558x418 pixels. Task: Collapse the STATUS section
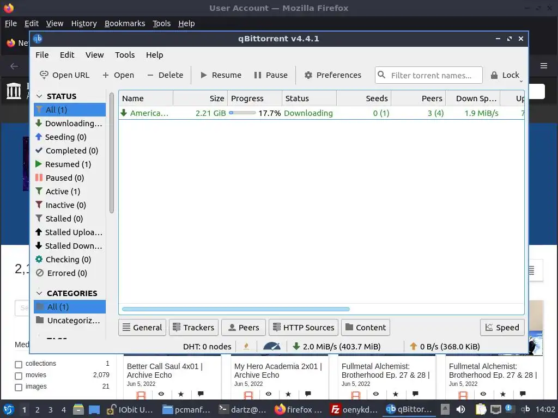click(x=39, y=96)
